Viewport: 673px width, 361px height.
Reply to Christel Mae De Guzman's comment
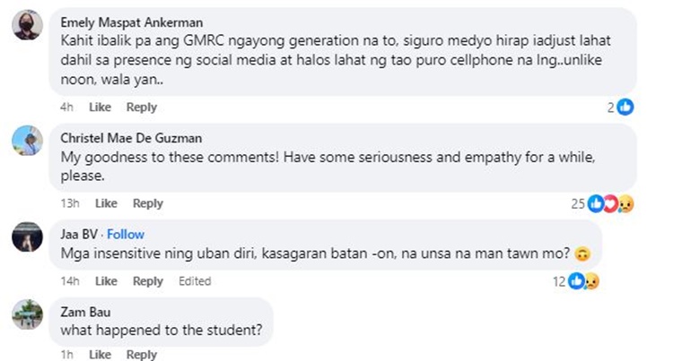(x=147, y=203)
